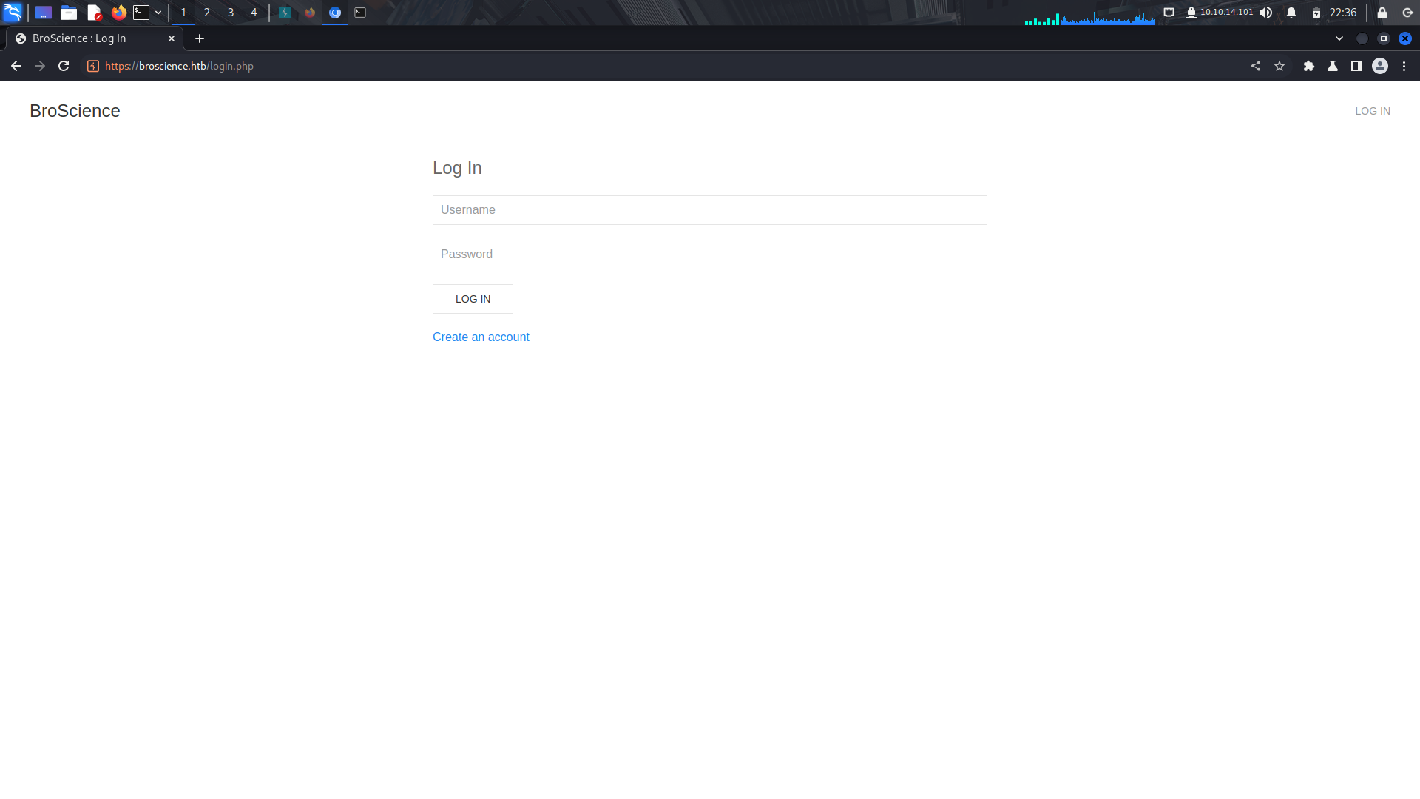The width and height of the screenshot is (1420, 799).
Task: Open notifications via the bell icon
Action: [1291, 13]
